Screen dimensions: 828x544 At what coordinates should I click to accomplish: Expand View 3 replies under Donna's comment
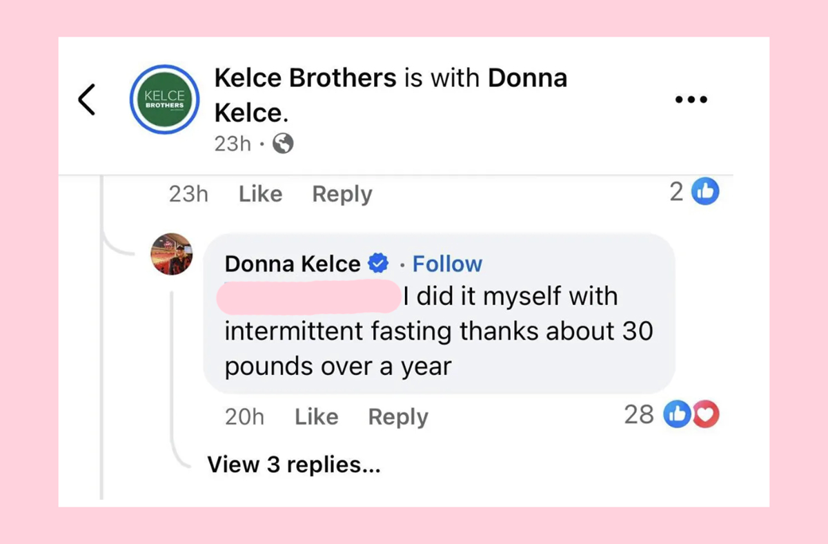coord(293,464)
